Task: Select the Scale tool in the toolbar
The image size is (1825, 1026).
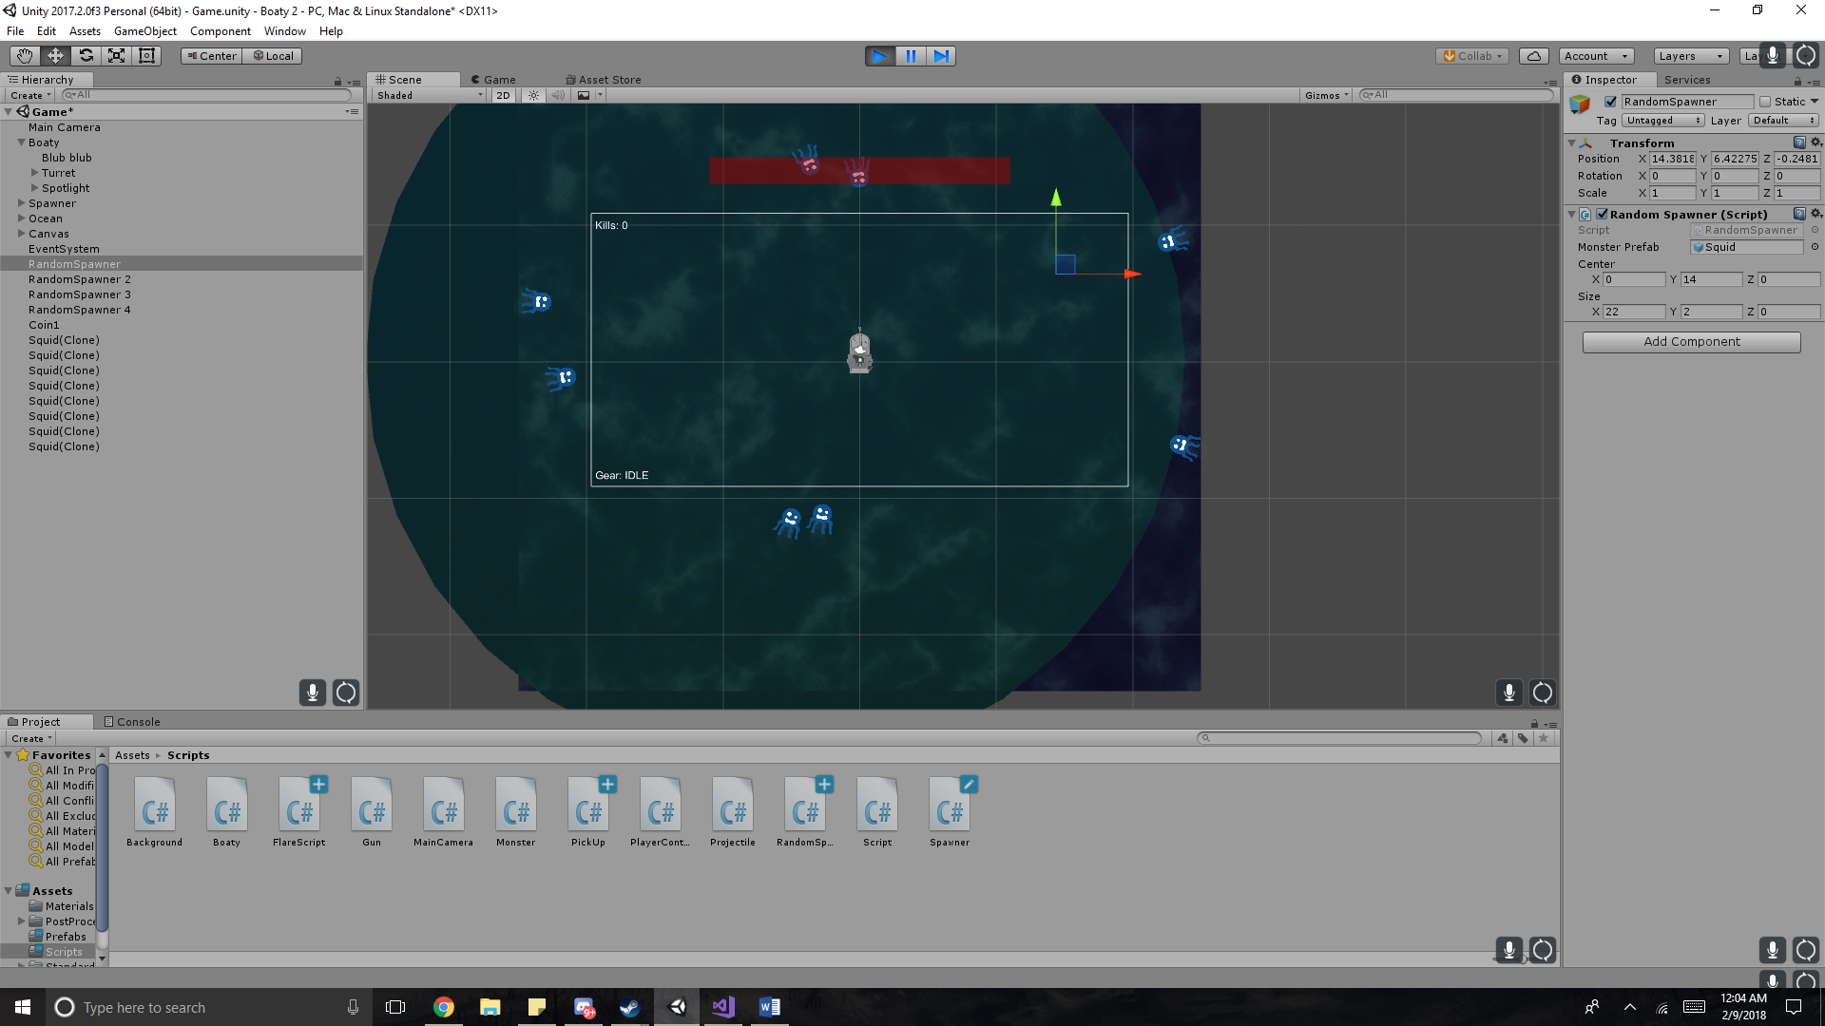Action: (116, 56)
